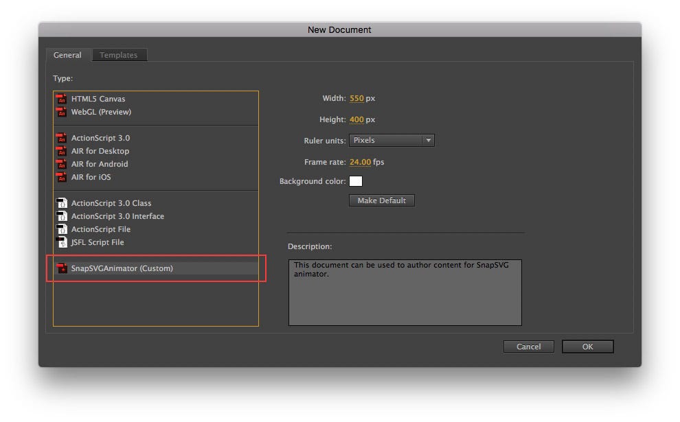
Task: Choose ActionScript File entry
Action: click(156, 228)
